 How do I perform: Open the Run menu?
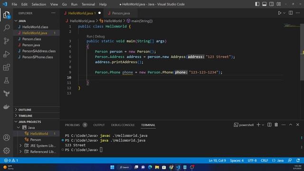[x=74, y=4]
